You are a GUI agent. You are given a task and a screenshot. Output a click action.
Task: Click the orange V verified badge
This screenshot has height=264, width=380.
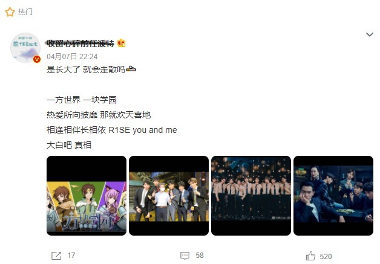pyautogui.click(x=37, y=59)
